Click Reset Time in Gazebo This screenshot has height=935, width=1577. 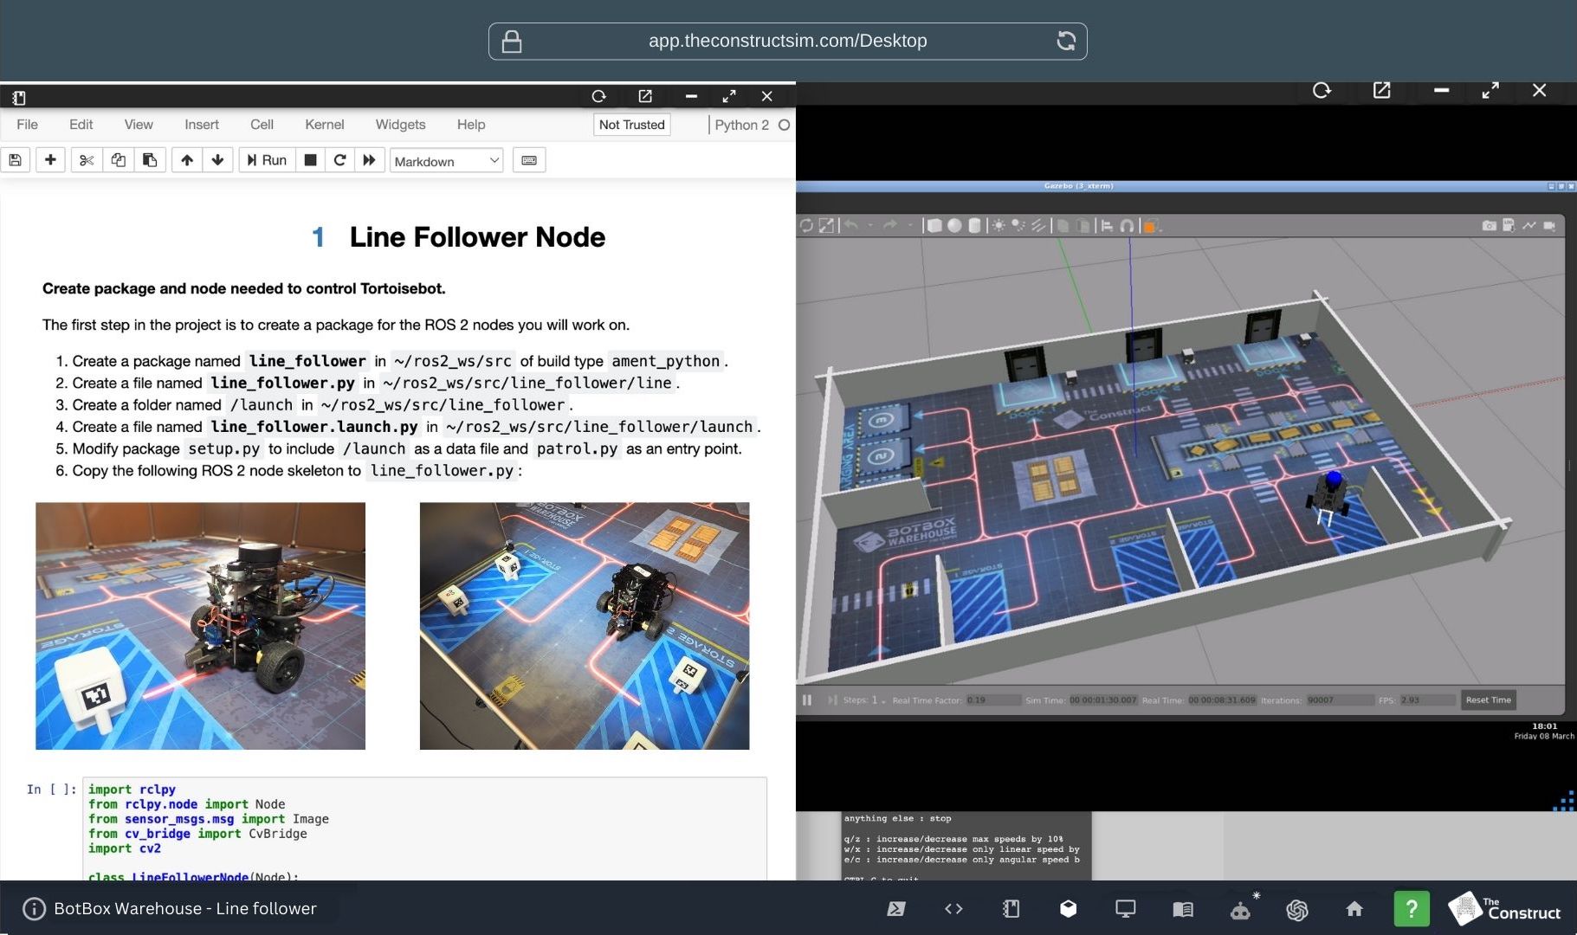tap(1488, 700)
